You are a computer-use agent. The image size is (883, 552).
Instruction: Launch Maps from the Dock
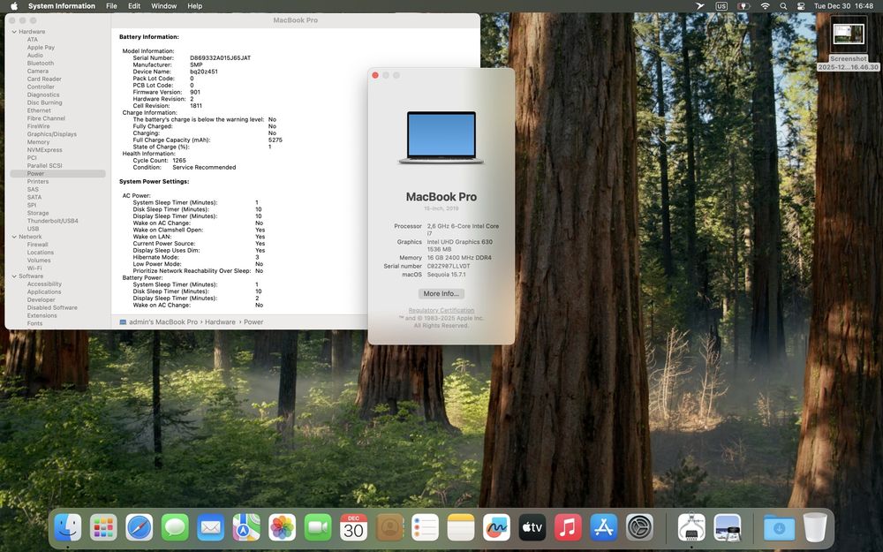click(246, 528)
